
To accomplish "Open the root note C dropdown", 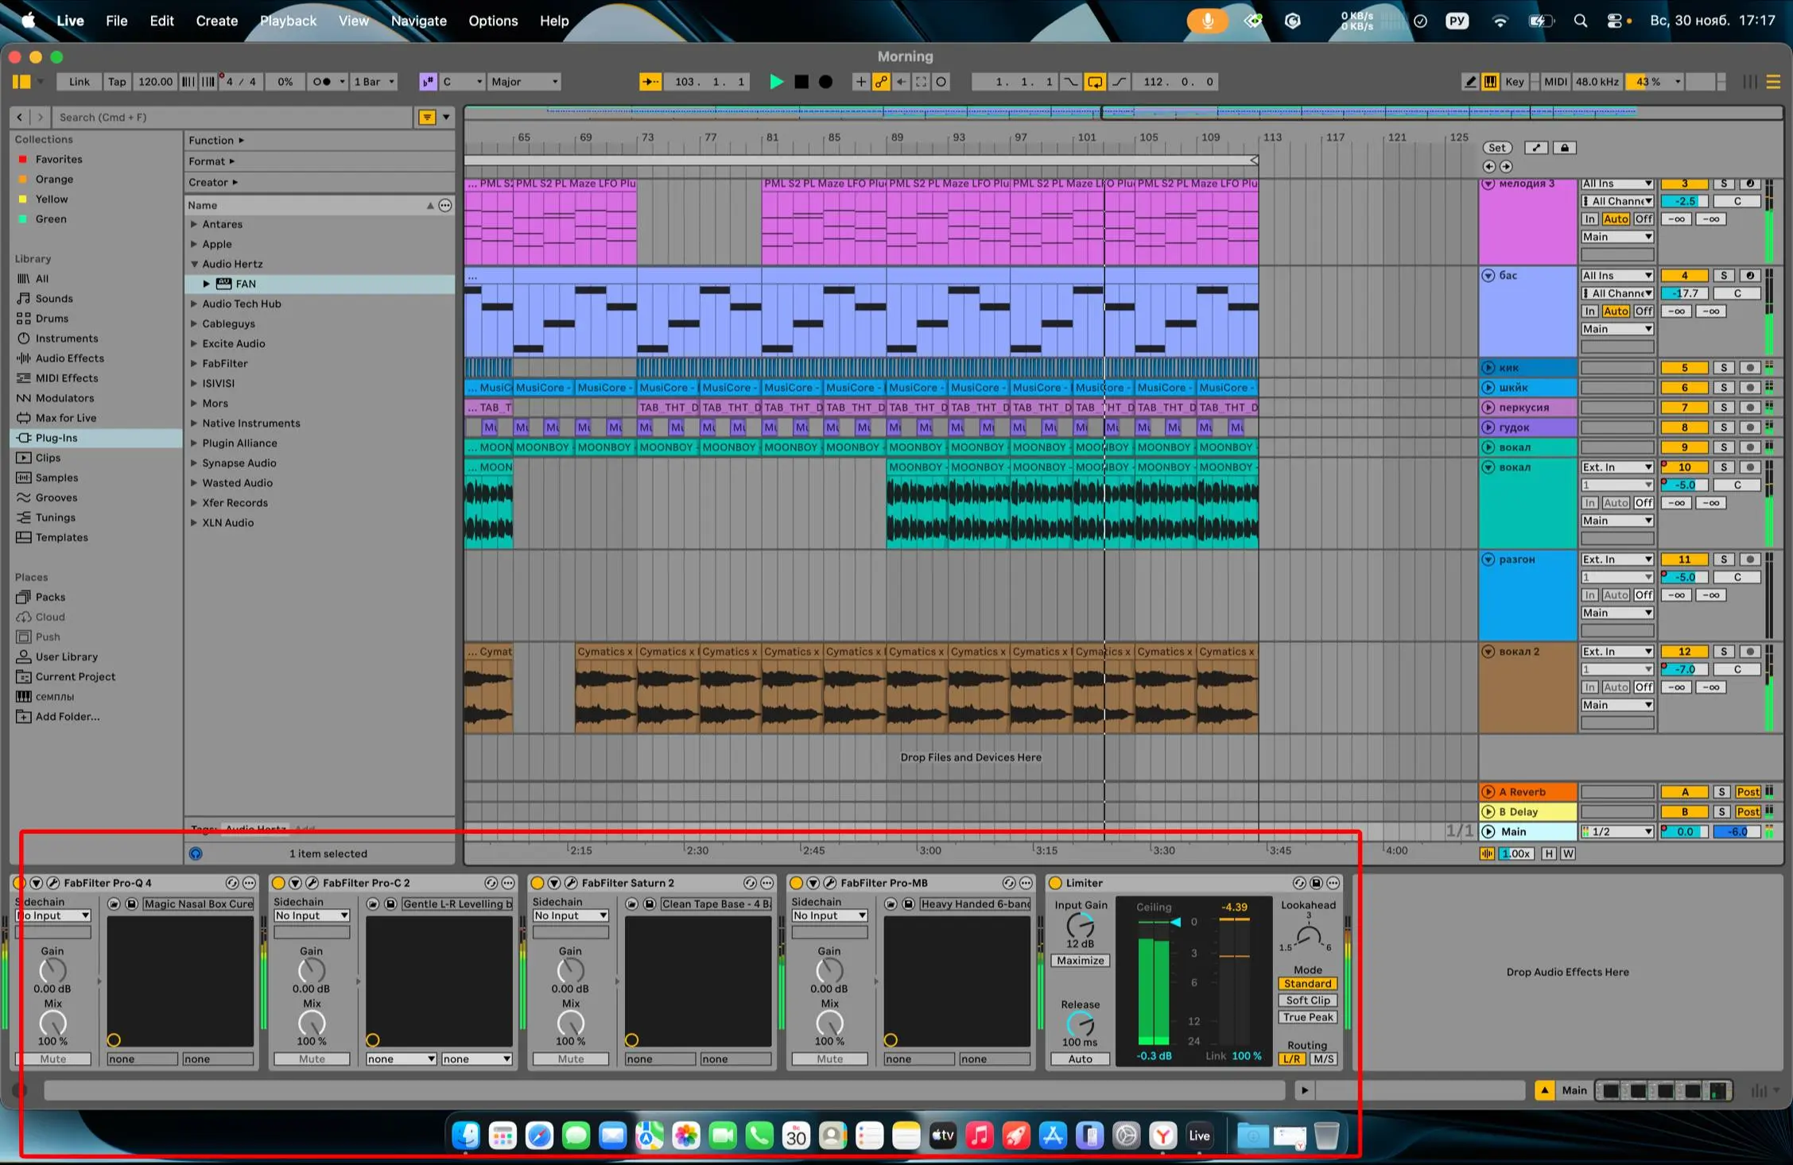I will [x=463, y=82].
